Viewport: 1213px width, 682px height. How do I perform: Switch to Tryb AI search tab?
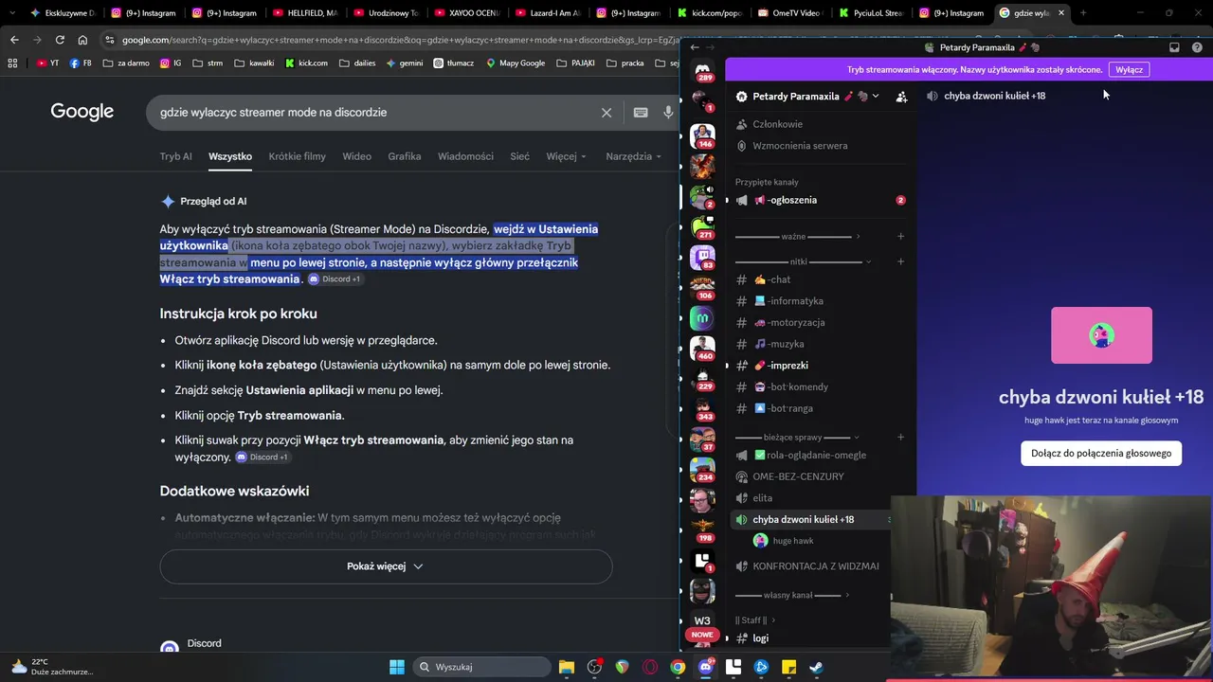[x=175, y=156]
